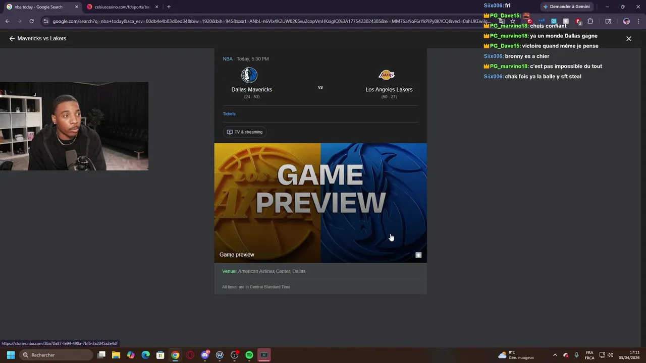Screen dimensions: 646x363
Task: Switch the FRA FRCA input language
Action: (589, 355)
